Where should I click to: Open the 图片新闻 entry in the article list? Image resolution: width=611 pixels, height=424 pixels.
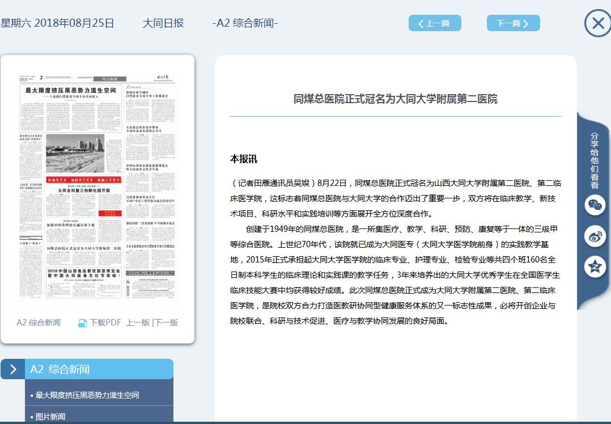[50, 417]
